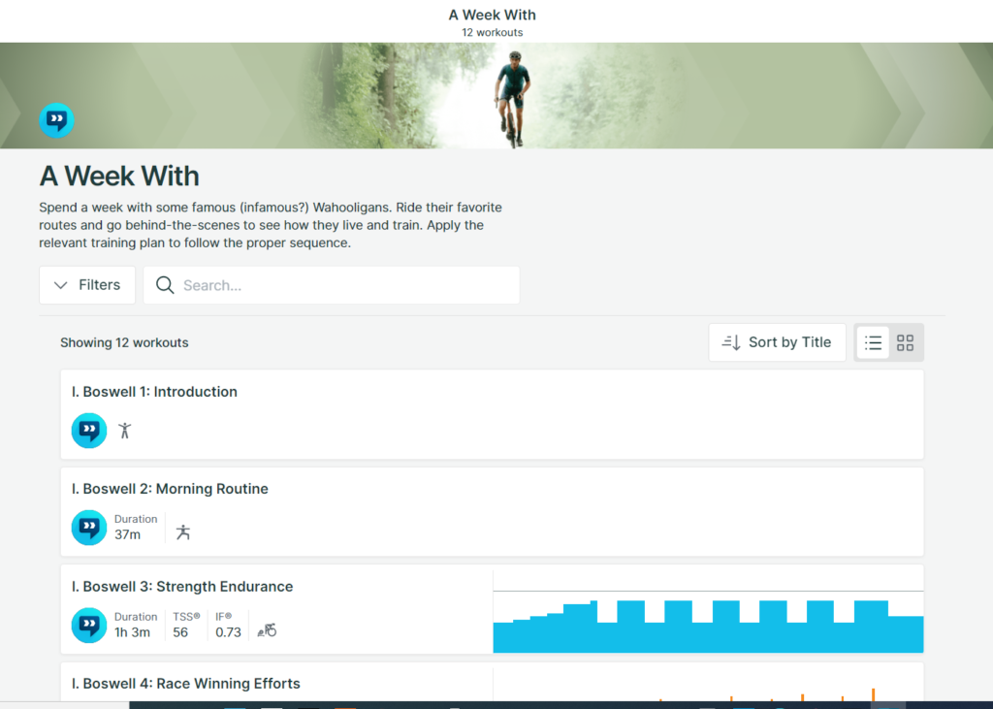This screenshot has width=993, height=709.
Task: Focus the Search workouts field
Action: (332, 285)
